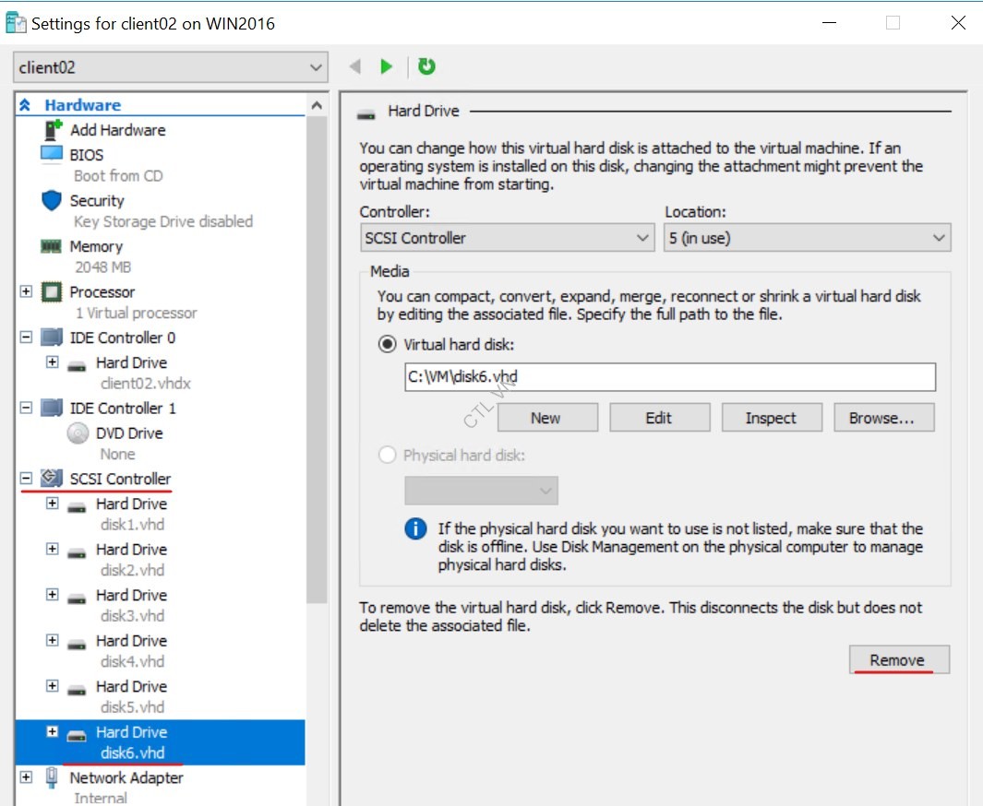This screenshot has width=983, height=806.
Task: Click the Browse... button
Action: (x=883, y=418)
